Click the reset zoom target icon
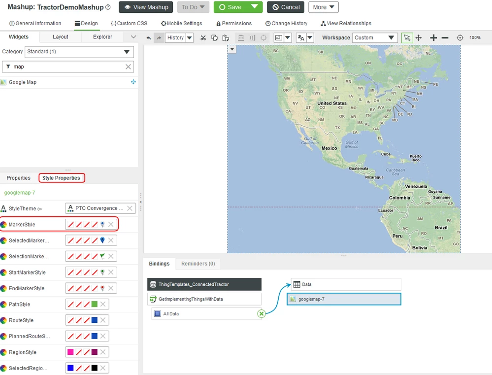Viewport: 492px width, 375px height. [x=459, y=37]
